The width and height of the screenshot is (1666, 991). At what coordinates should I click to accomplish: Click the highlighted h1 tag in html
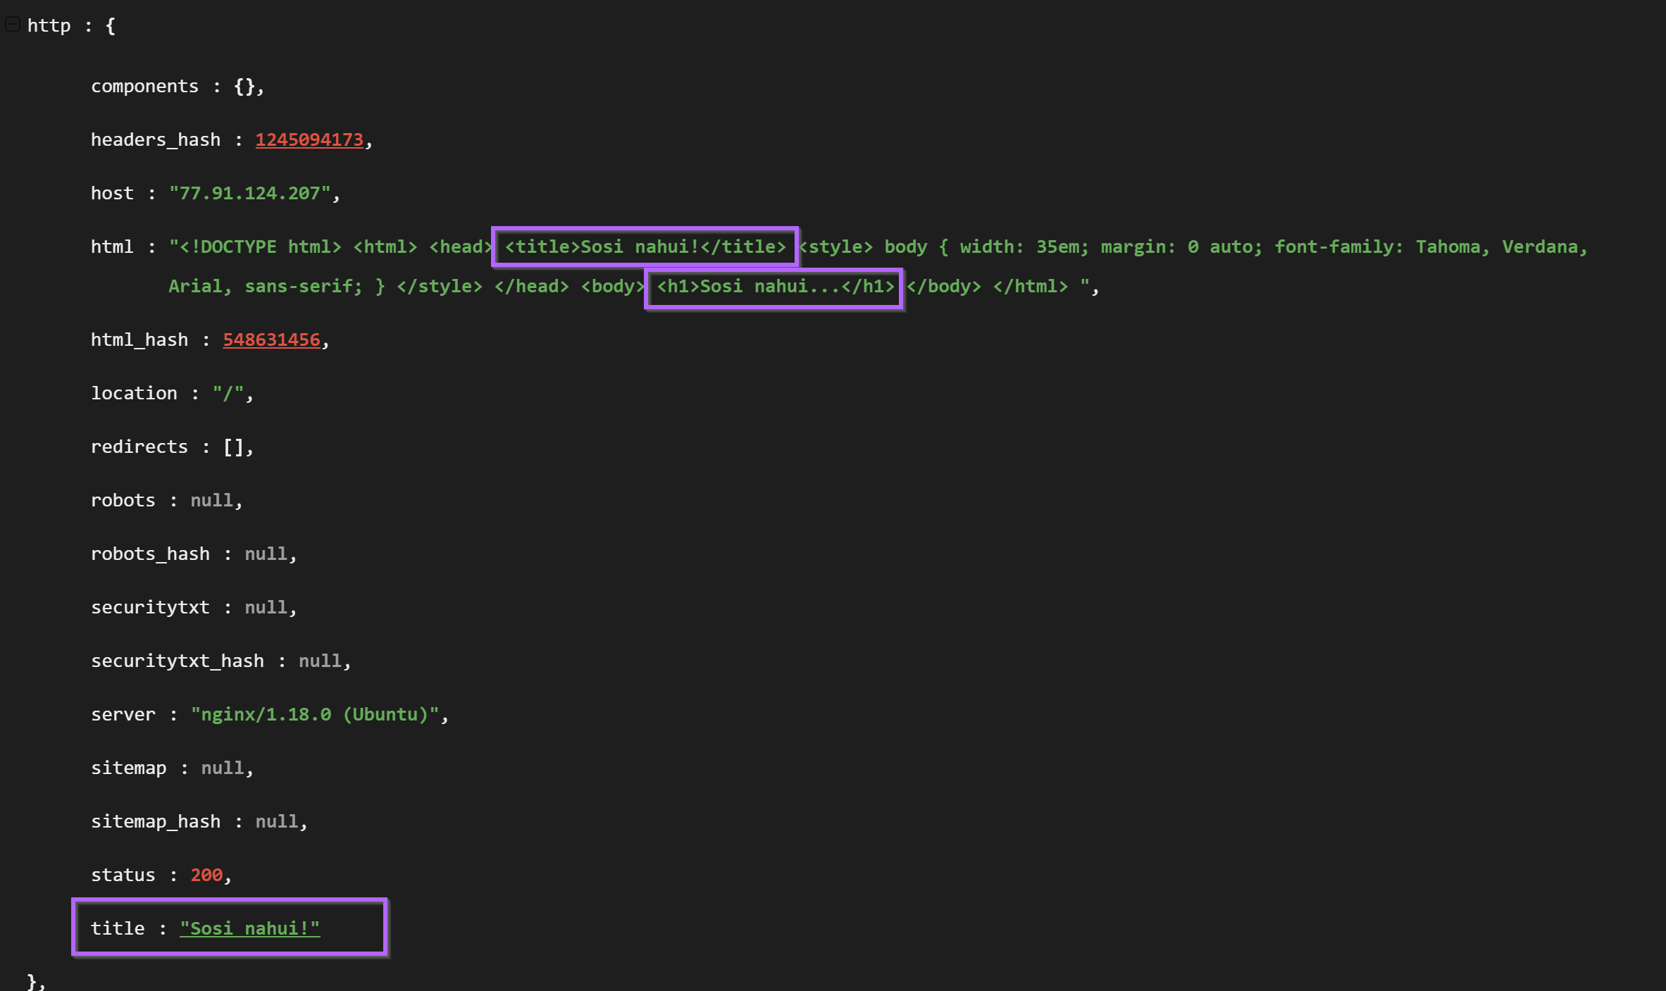(774, 287)
